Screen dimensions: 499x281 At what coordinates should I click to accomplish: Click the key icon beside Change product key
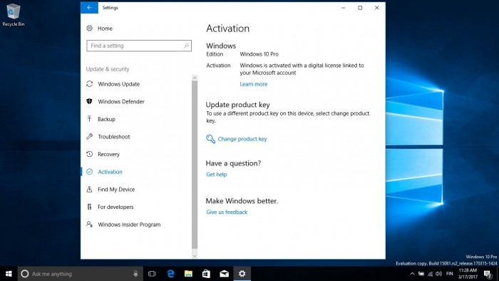coord(210,139)
